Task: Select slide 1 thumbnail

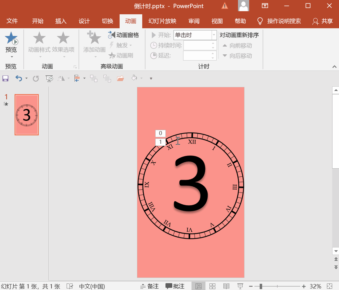Action: click(x=27, y=115)
